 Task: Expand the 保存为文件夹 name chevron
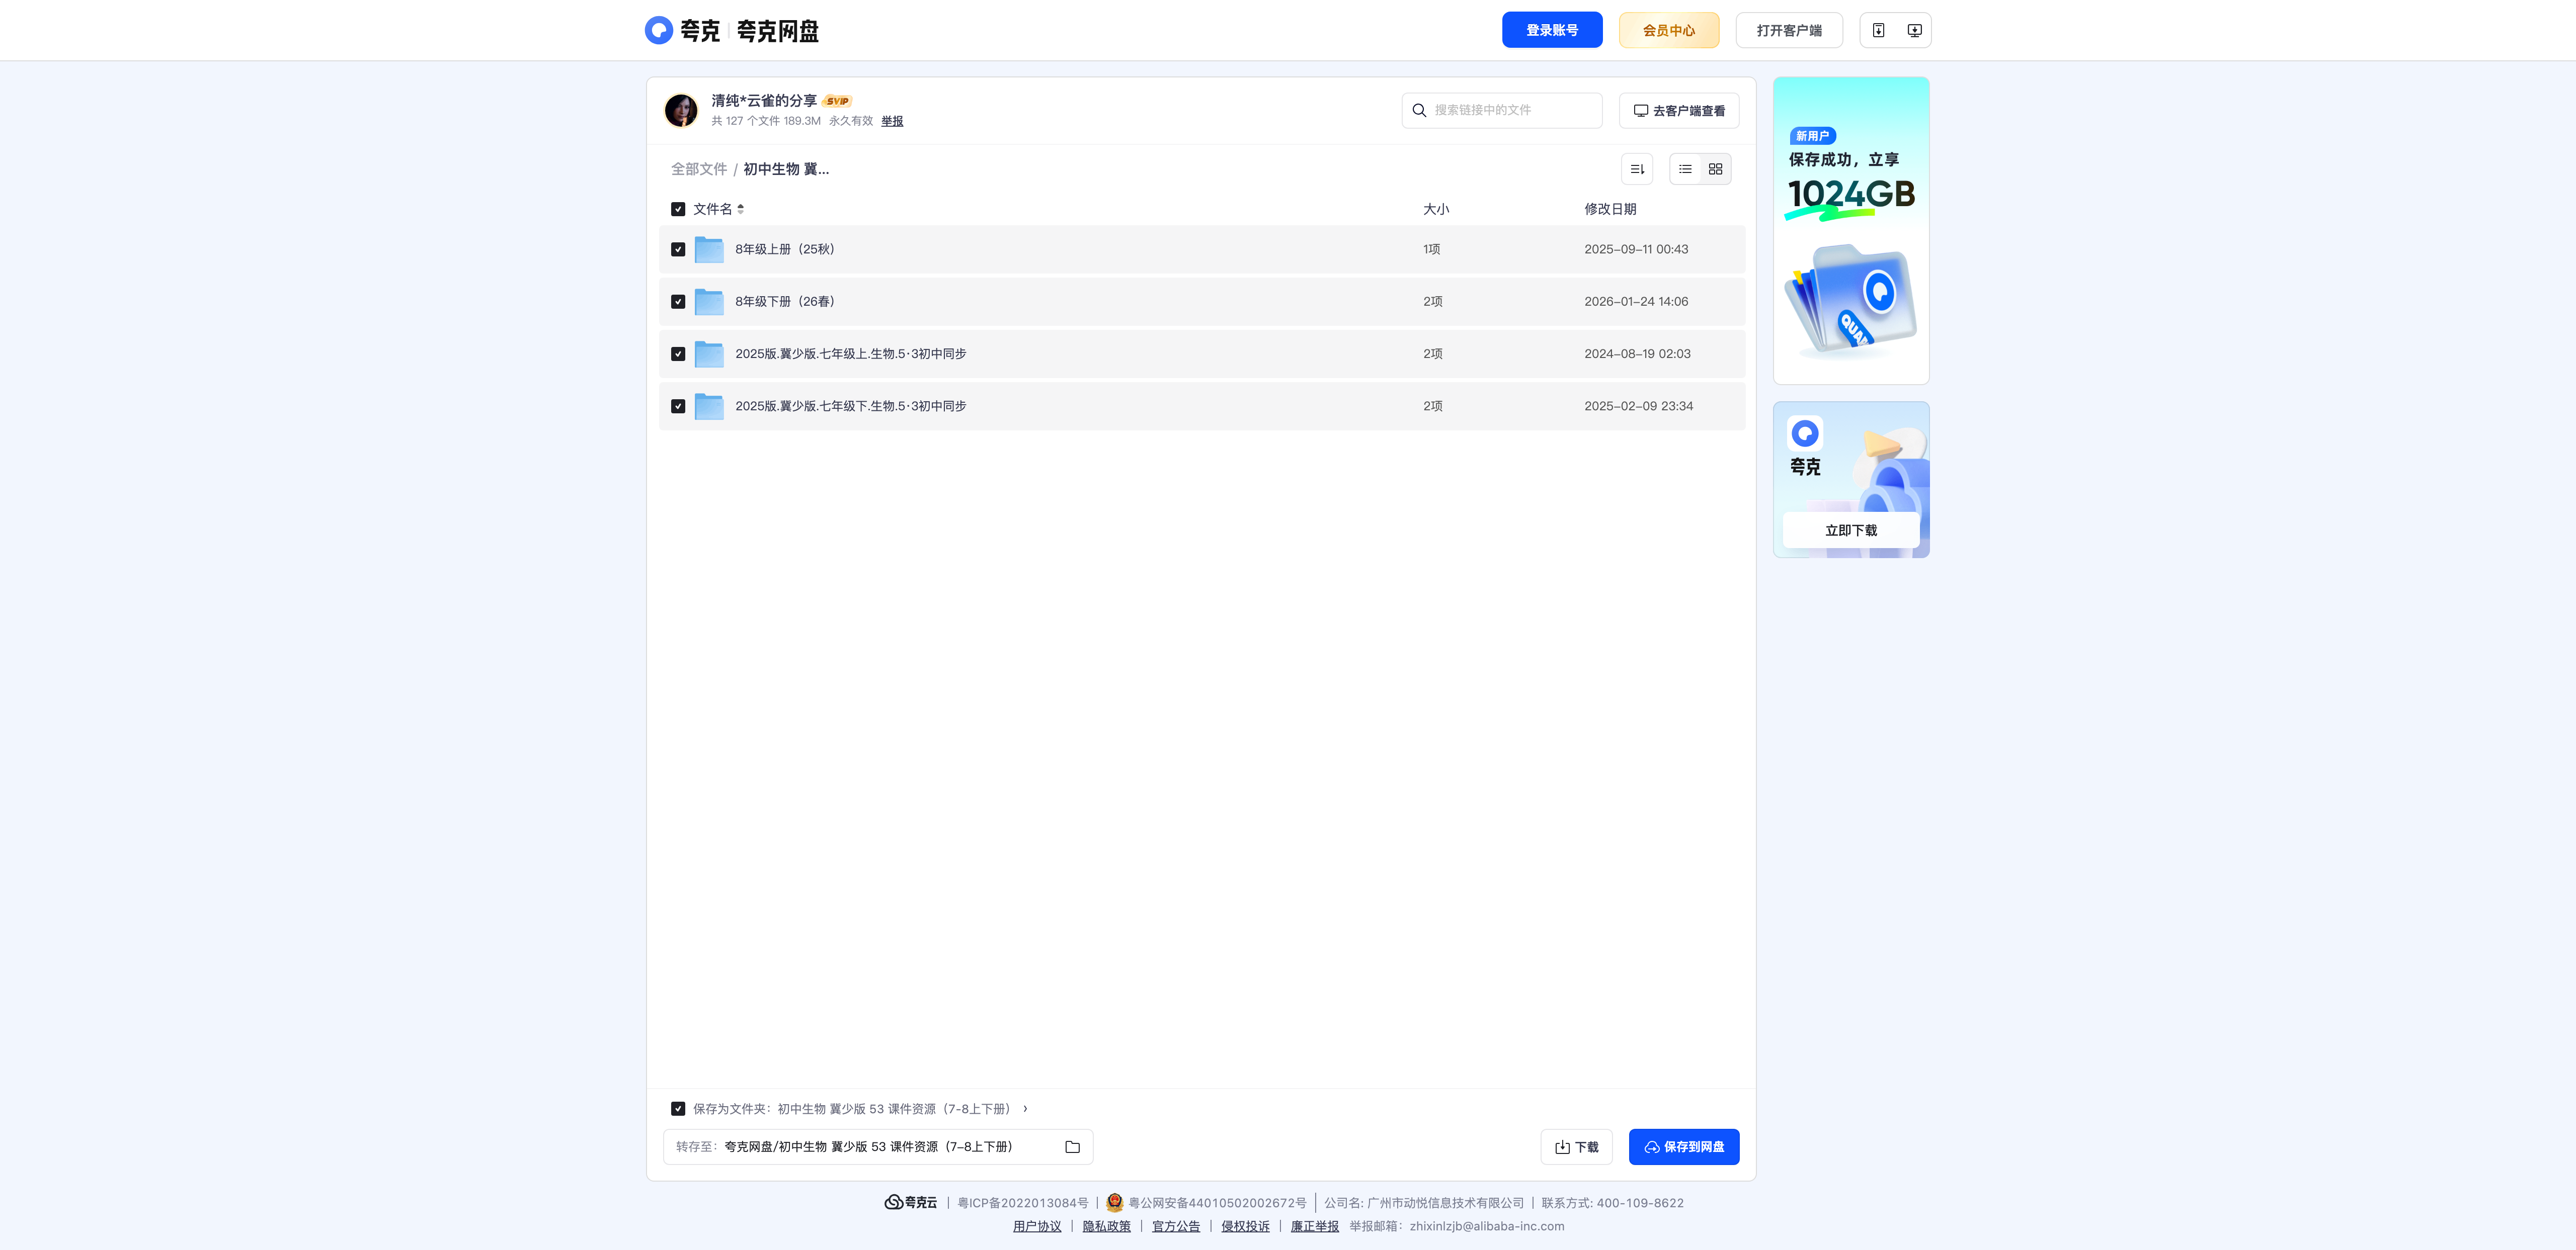[1025, 1108]
